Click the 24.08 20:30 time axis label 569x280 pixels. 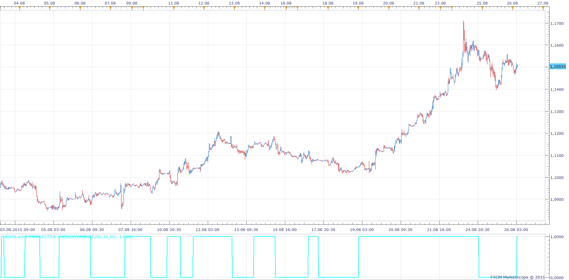tap(478, 230)
